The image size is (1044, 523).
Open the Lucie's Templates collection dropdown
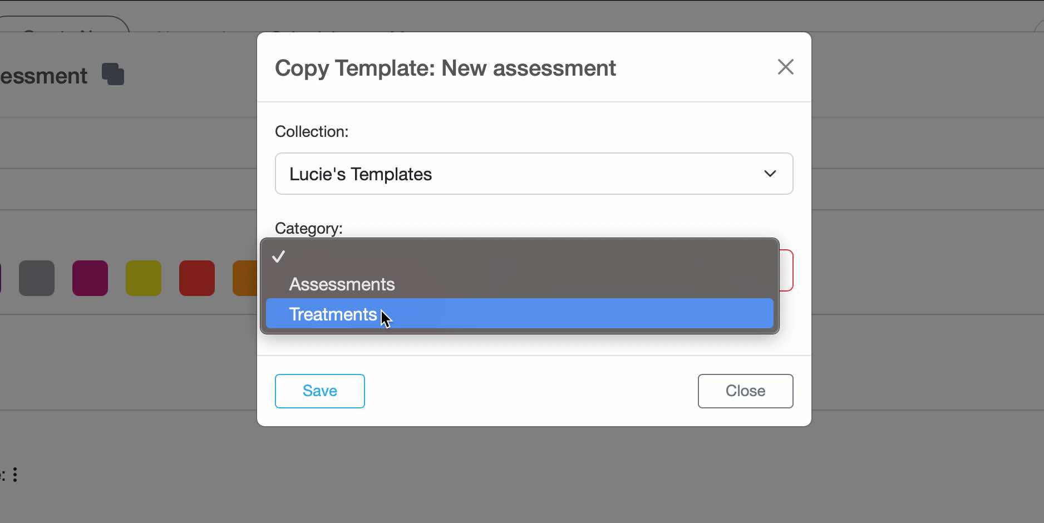534,174
